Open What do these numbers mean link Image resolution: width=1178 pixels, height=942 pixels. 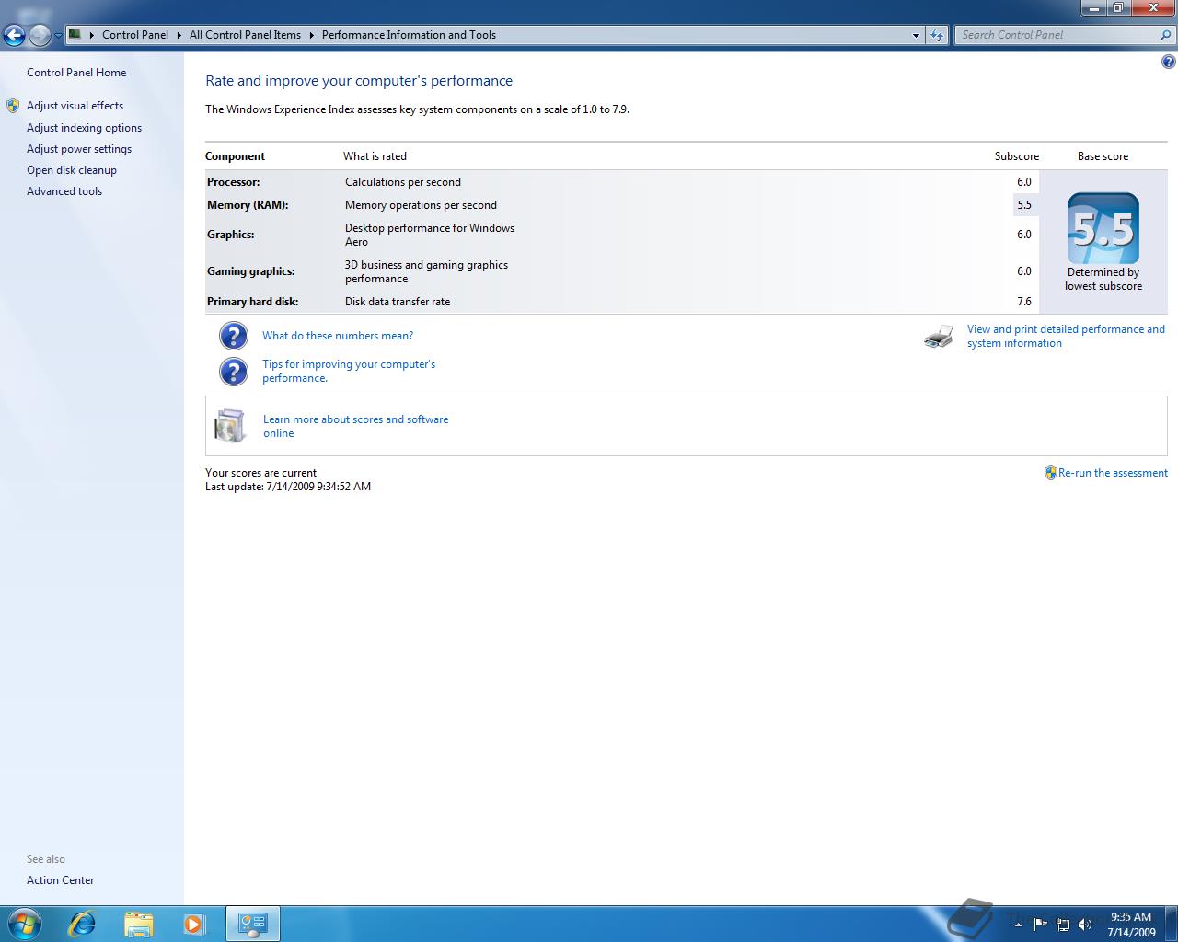point(338,336)
